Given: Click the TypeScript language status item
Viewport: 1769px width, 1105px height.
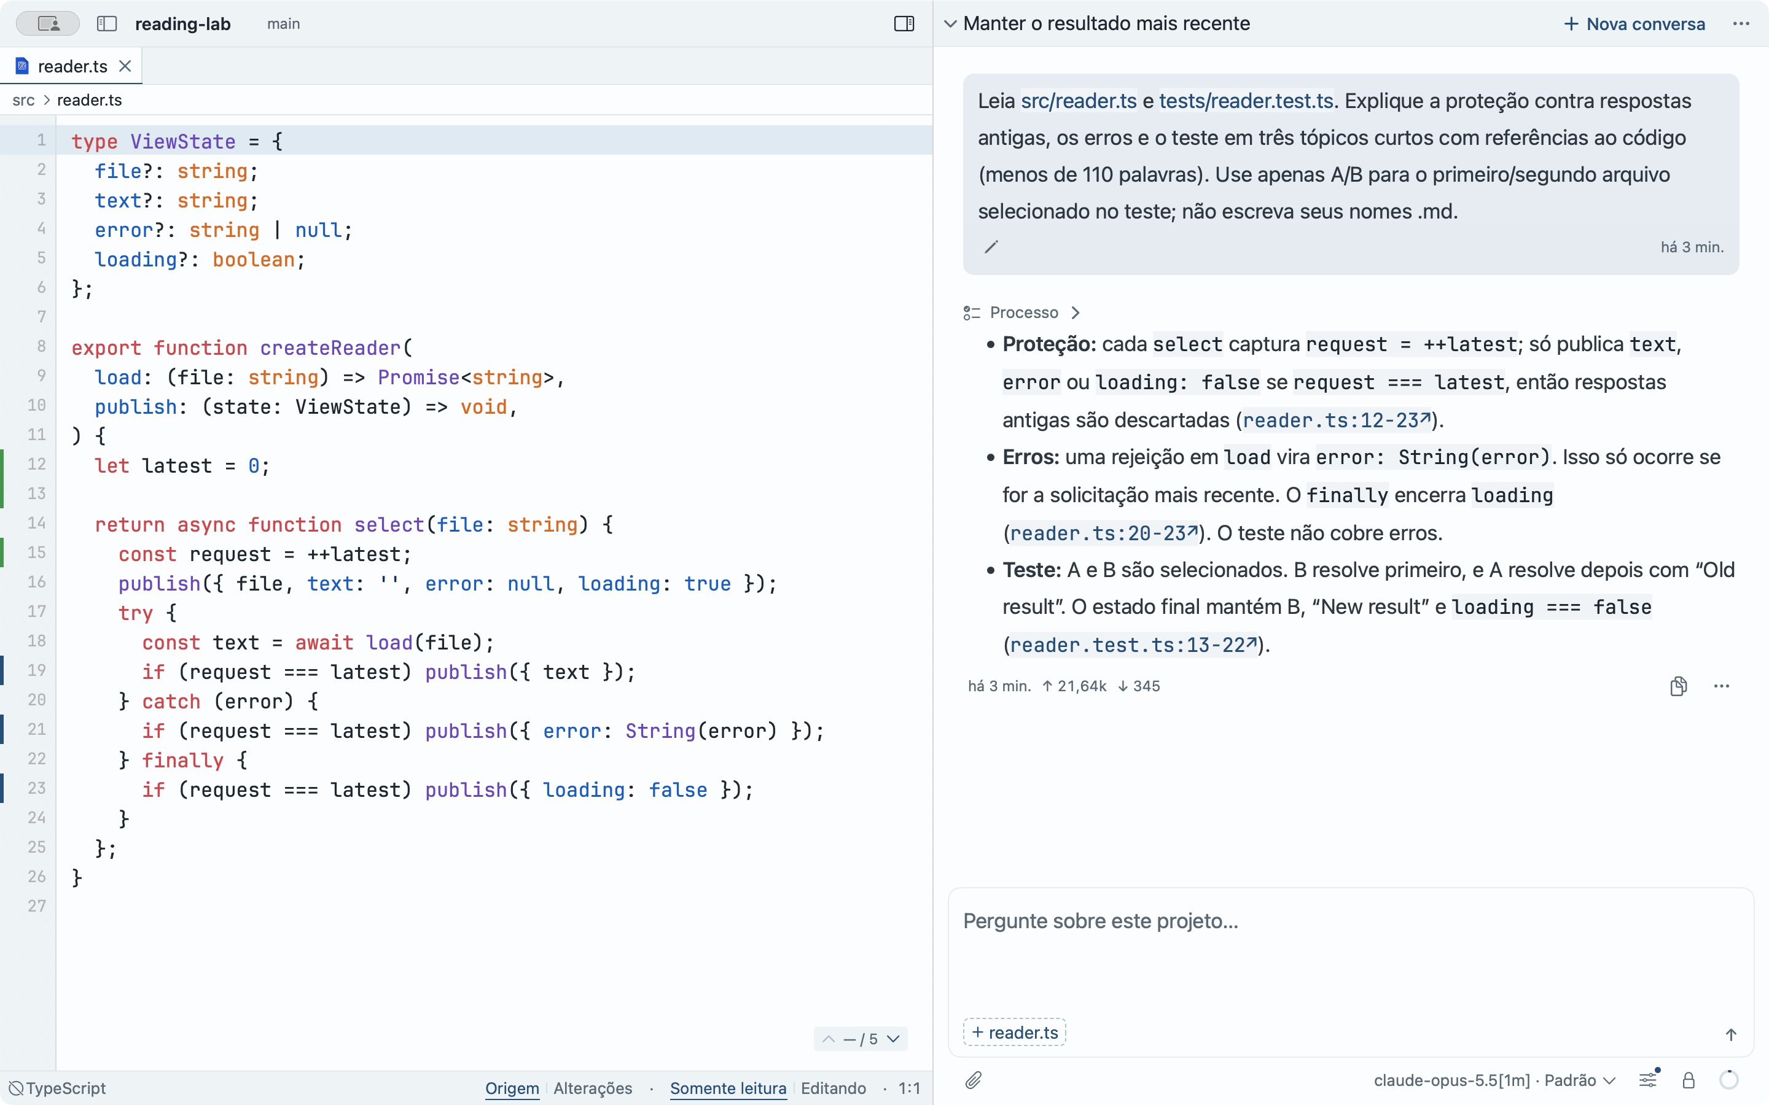Looking at the screenshot, I should [x=57, y=1088].
